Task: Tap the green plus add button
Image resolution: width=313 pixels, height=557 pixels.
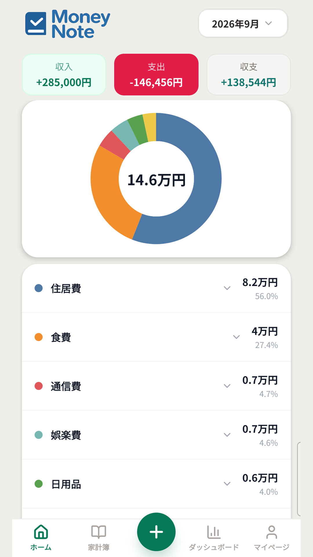Action: coord(156,532)
